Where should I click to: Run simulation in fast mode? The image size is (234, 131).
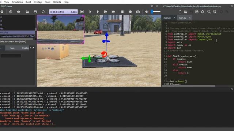pyautogui.click(x=106, y=12)
